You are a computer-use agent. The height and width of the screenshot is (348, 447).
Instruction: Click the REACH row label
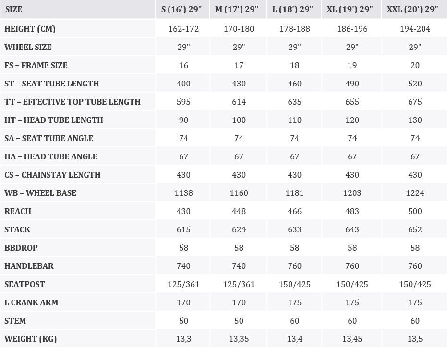[18, 211]
